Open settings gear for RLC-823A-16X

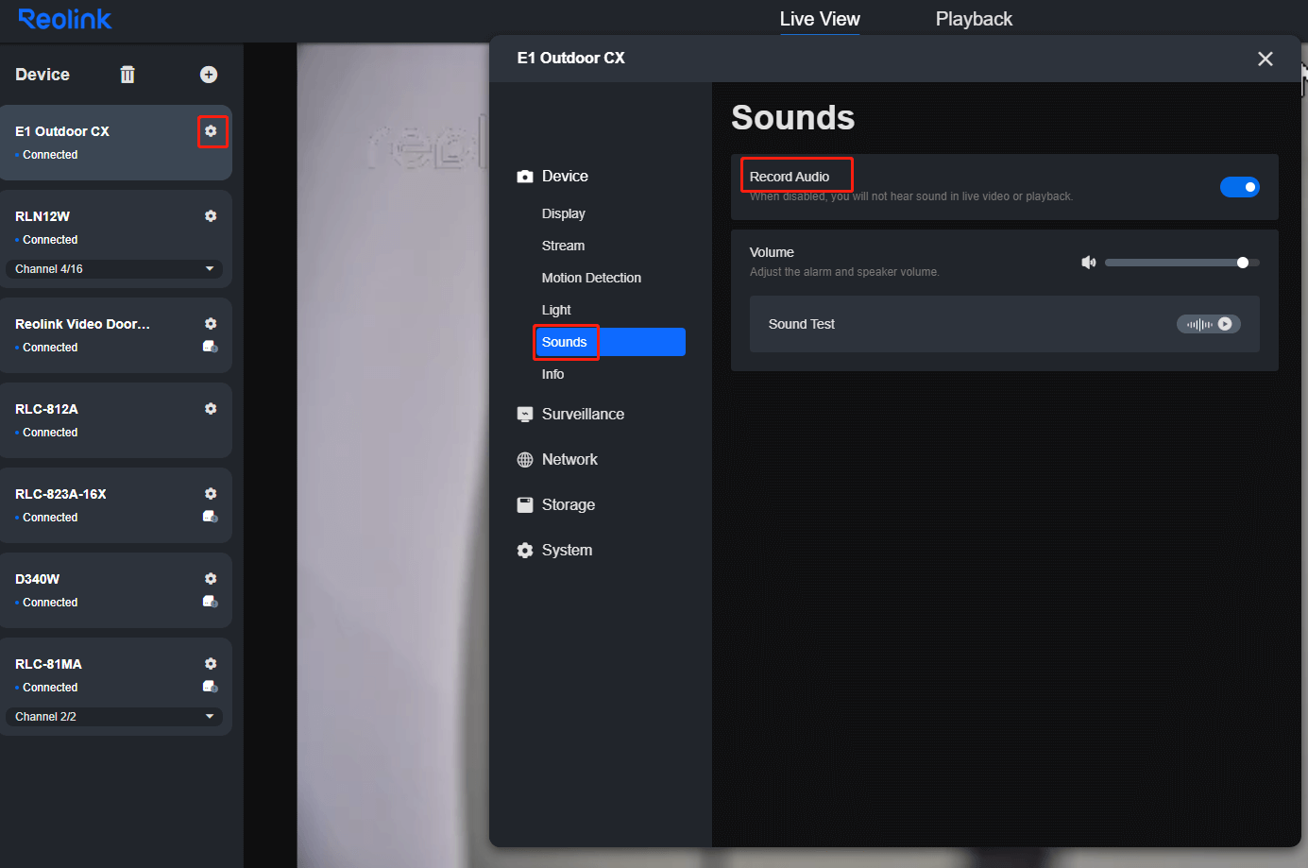pyautogui.click(x=211, y=494)
